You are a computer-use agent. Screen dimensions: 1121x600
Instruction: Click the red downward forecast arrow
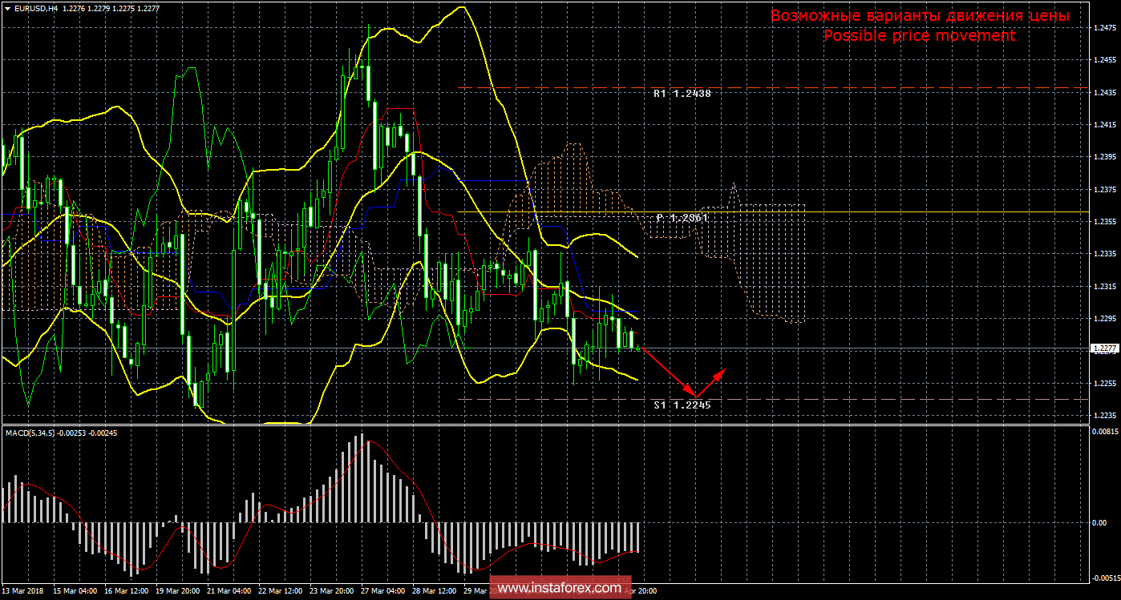pyautogui.click(x=667, y=372)
